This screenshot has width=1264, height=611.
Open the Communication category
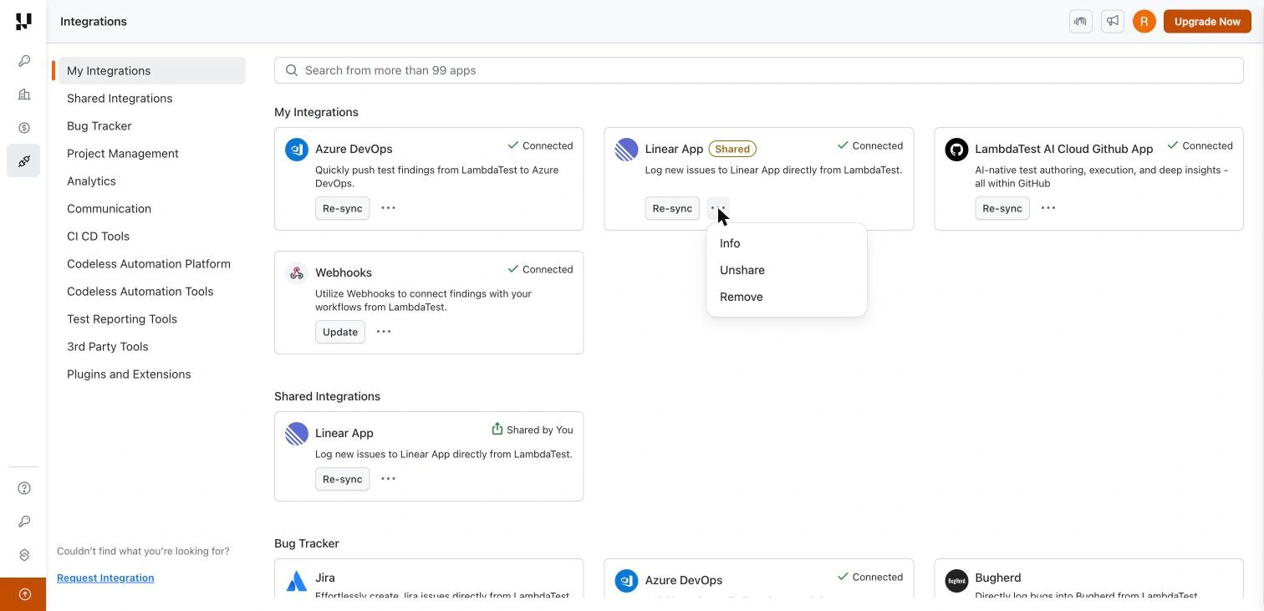point(109,209)
